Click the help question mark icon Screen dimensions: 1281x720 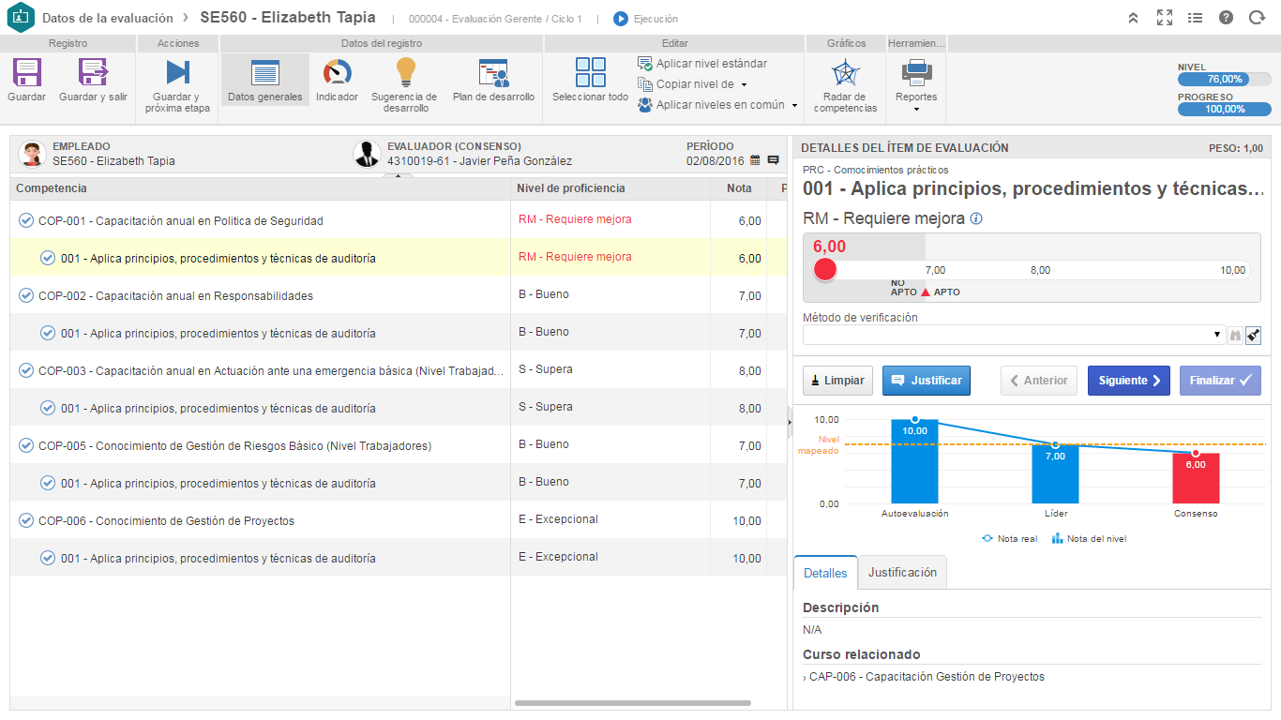[1226, 18]
